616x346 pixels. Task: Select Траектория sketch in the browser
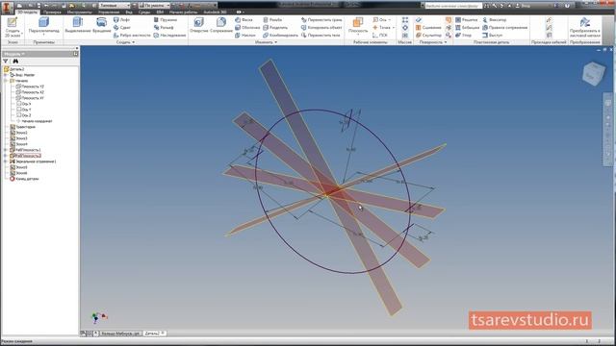[x=23, y=127]
